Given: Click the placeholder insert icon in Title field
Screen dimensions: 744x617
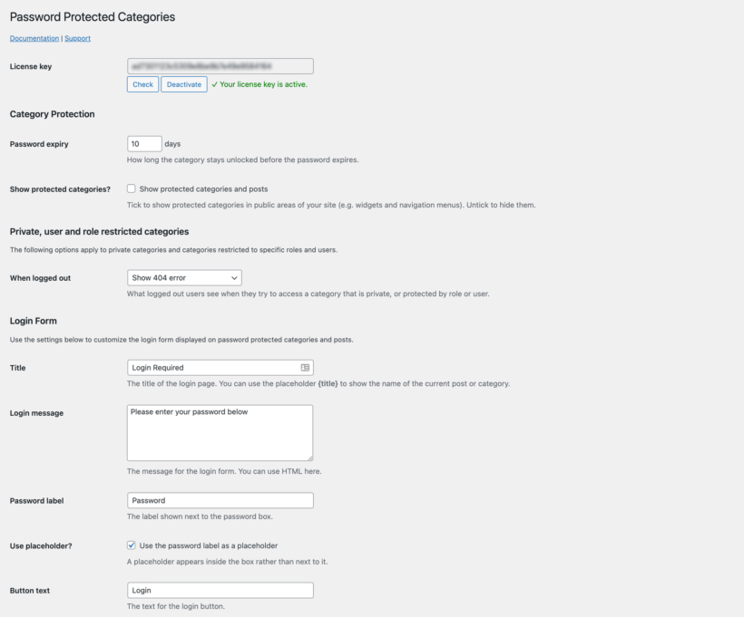Looking at the screenshot, I should [306, 368].
